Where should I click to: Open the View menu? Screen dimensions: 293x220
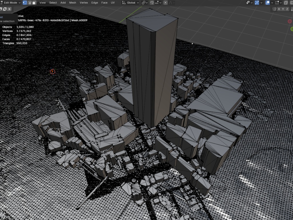click(43, 3)
